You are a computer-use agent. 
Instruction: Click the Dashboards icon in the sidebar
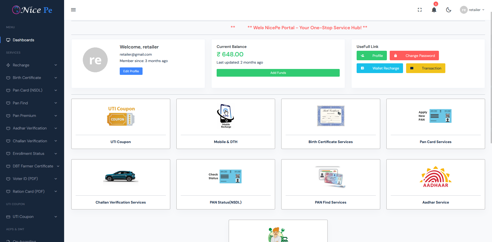coord(8,40)
